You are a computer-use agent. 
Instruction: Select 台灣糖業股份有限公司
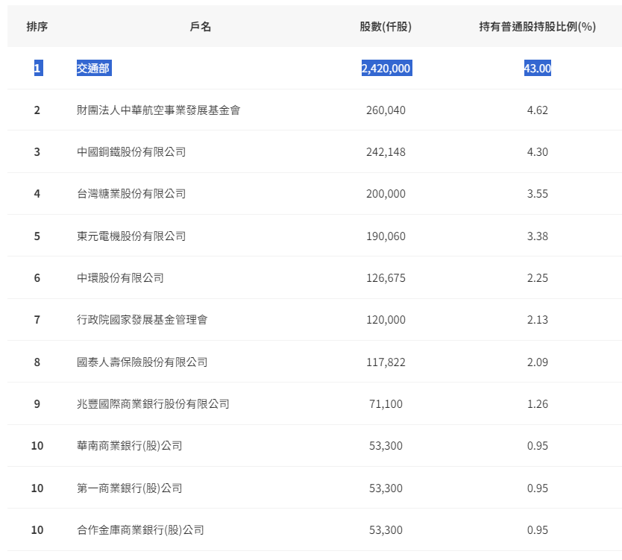coord(131,194)
